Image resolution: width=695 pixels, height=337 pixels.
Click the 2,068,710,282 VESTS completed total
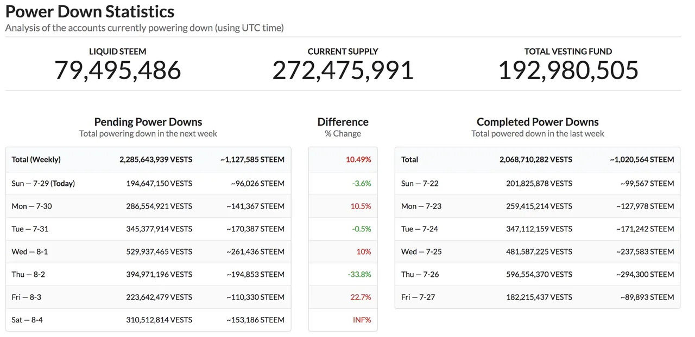536,159
